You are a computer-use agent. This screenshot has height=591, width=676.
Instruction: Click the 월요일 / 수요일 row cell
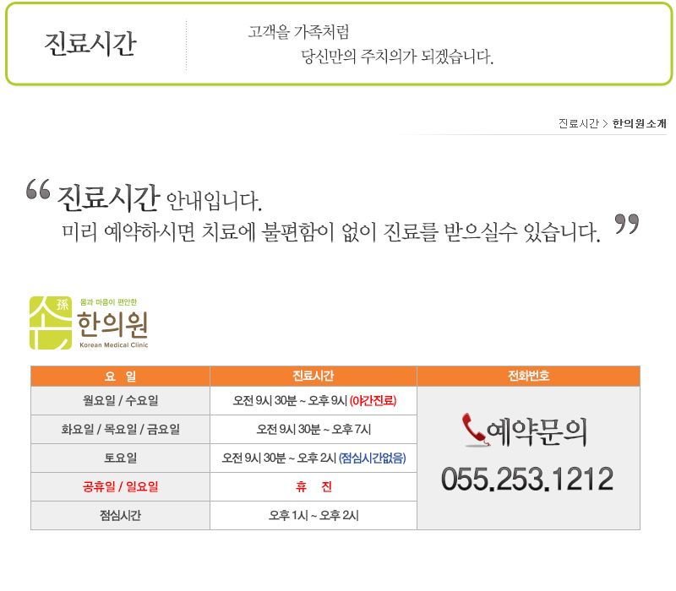(x=120, y=400)
